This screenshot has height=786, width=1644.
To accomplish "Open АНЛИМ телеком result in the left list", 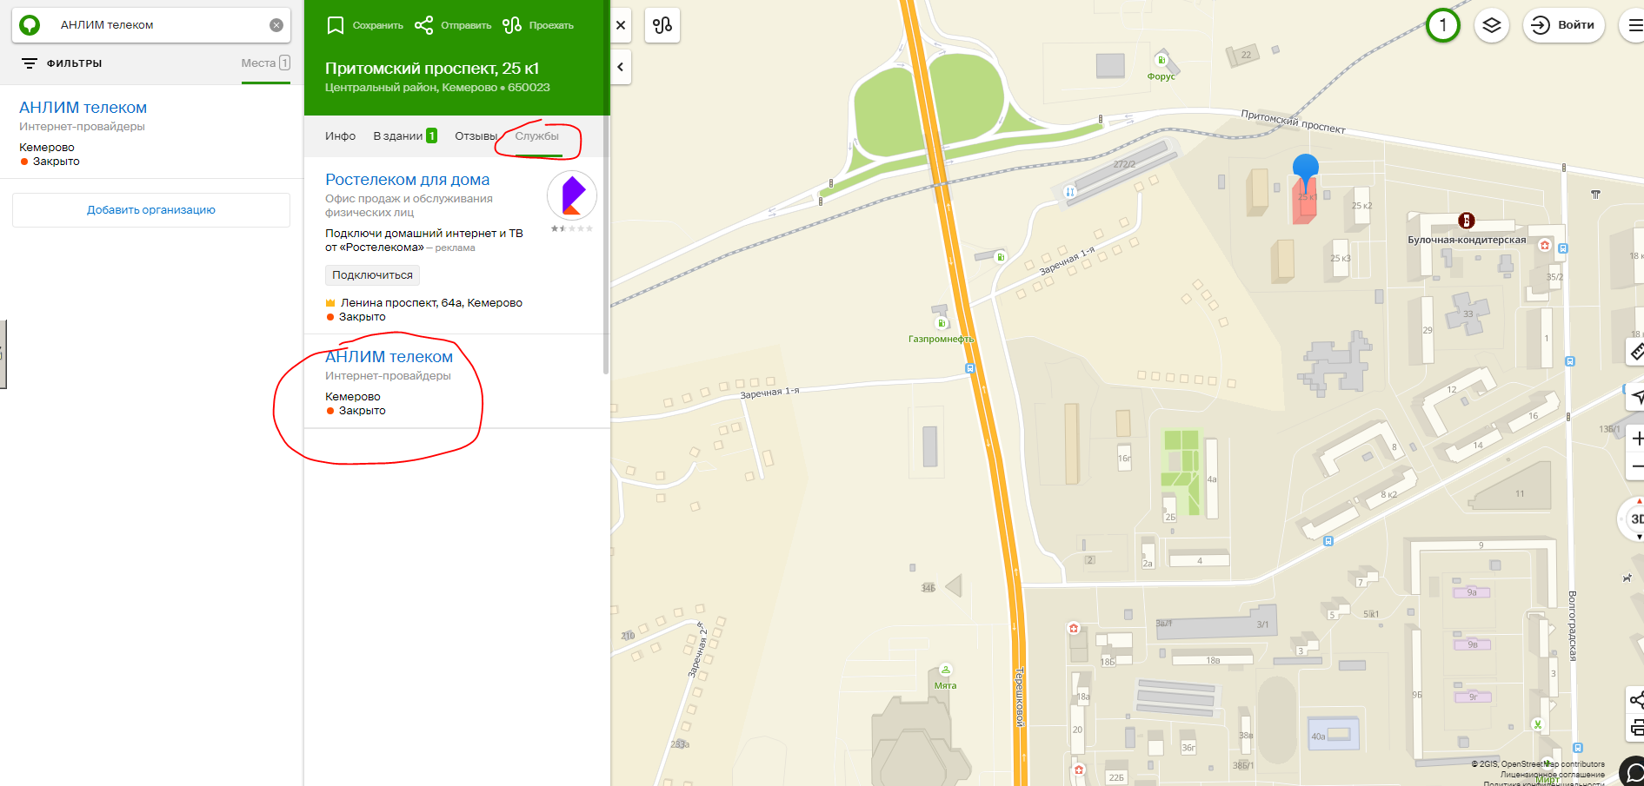I will coord(83,108).
